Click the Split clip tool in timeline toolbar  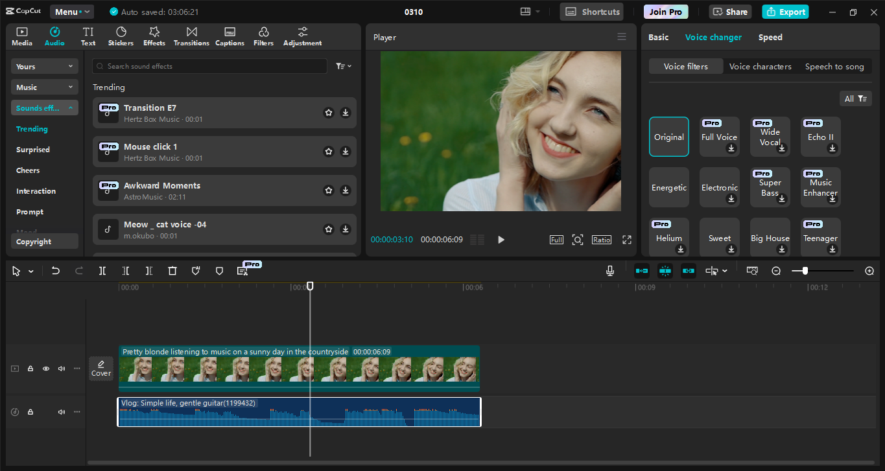102,271
